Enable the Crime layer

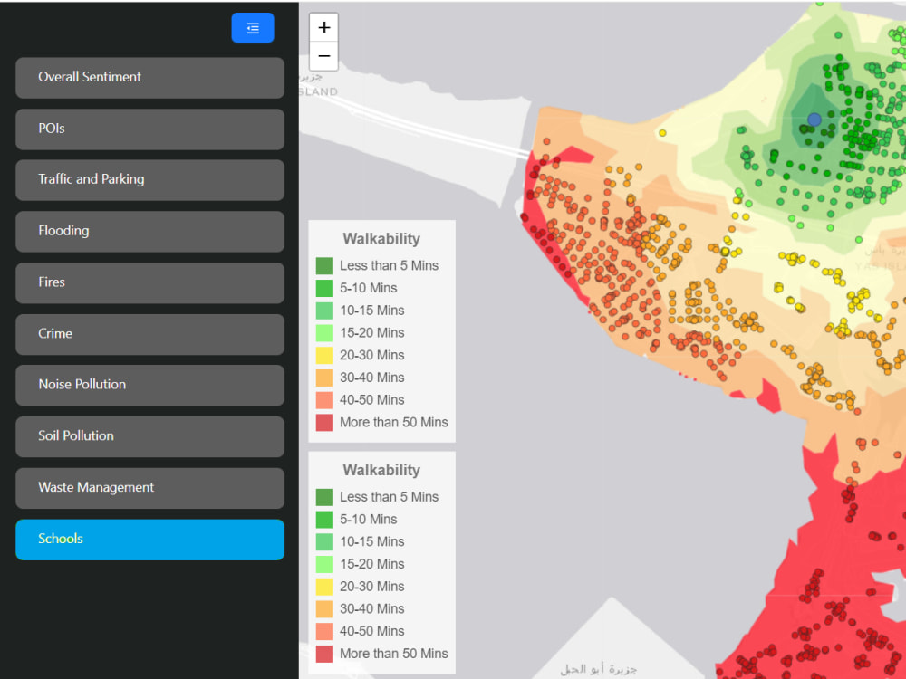(149, 334)
